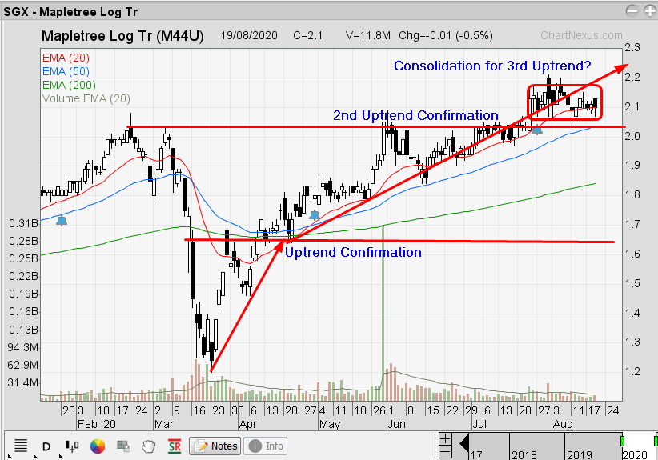Image resolution: width=658 pixels, height=460 pixels.
Task: Open the indicator list menu icon
Action: [x=21, y=446]
